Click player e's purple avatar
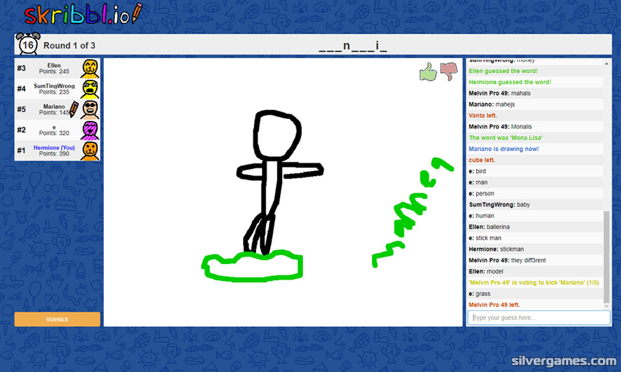Screen dimensions: 621x372 90,130
